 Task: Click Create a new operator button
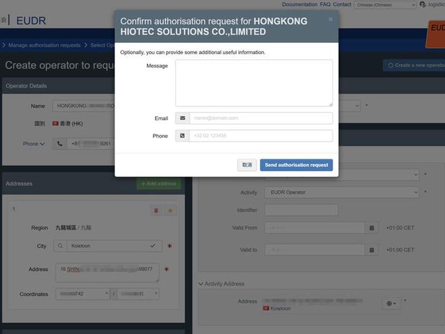414,65
